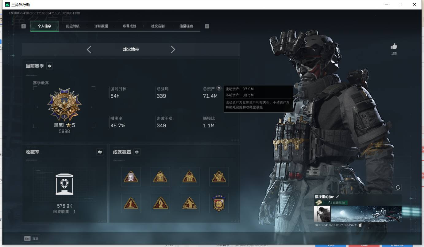
Task: Select the second badge in top row
Action: pyautogui.click(x=160, y=177)
